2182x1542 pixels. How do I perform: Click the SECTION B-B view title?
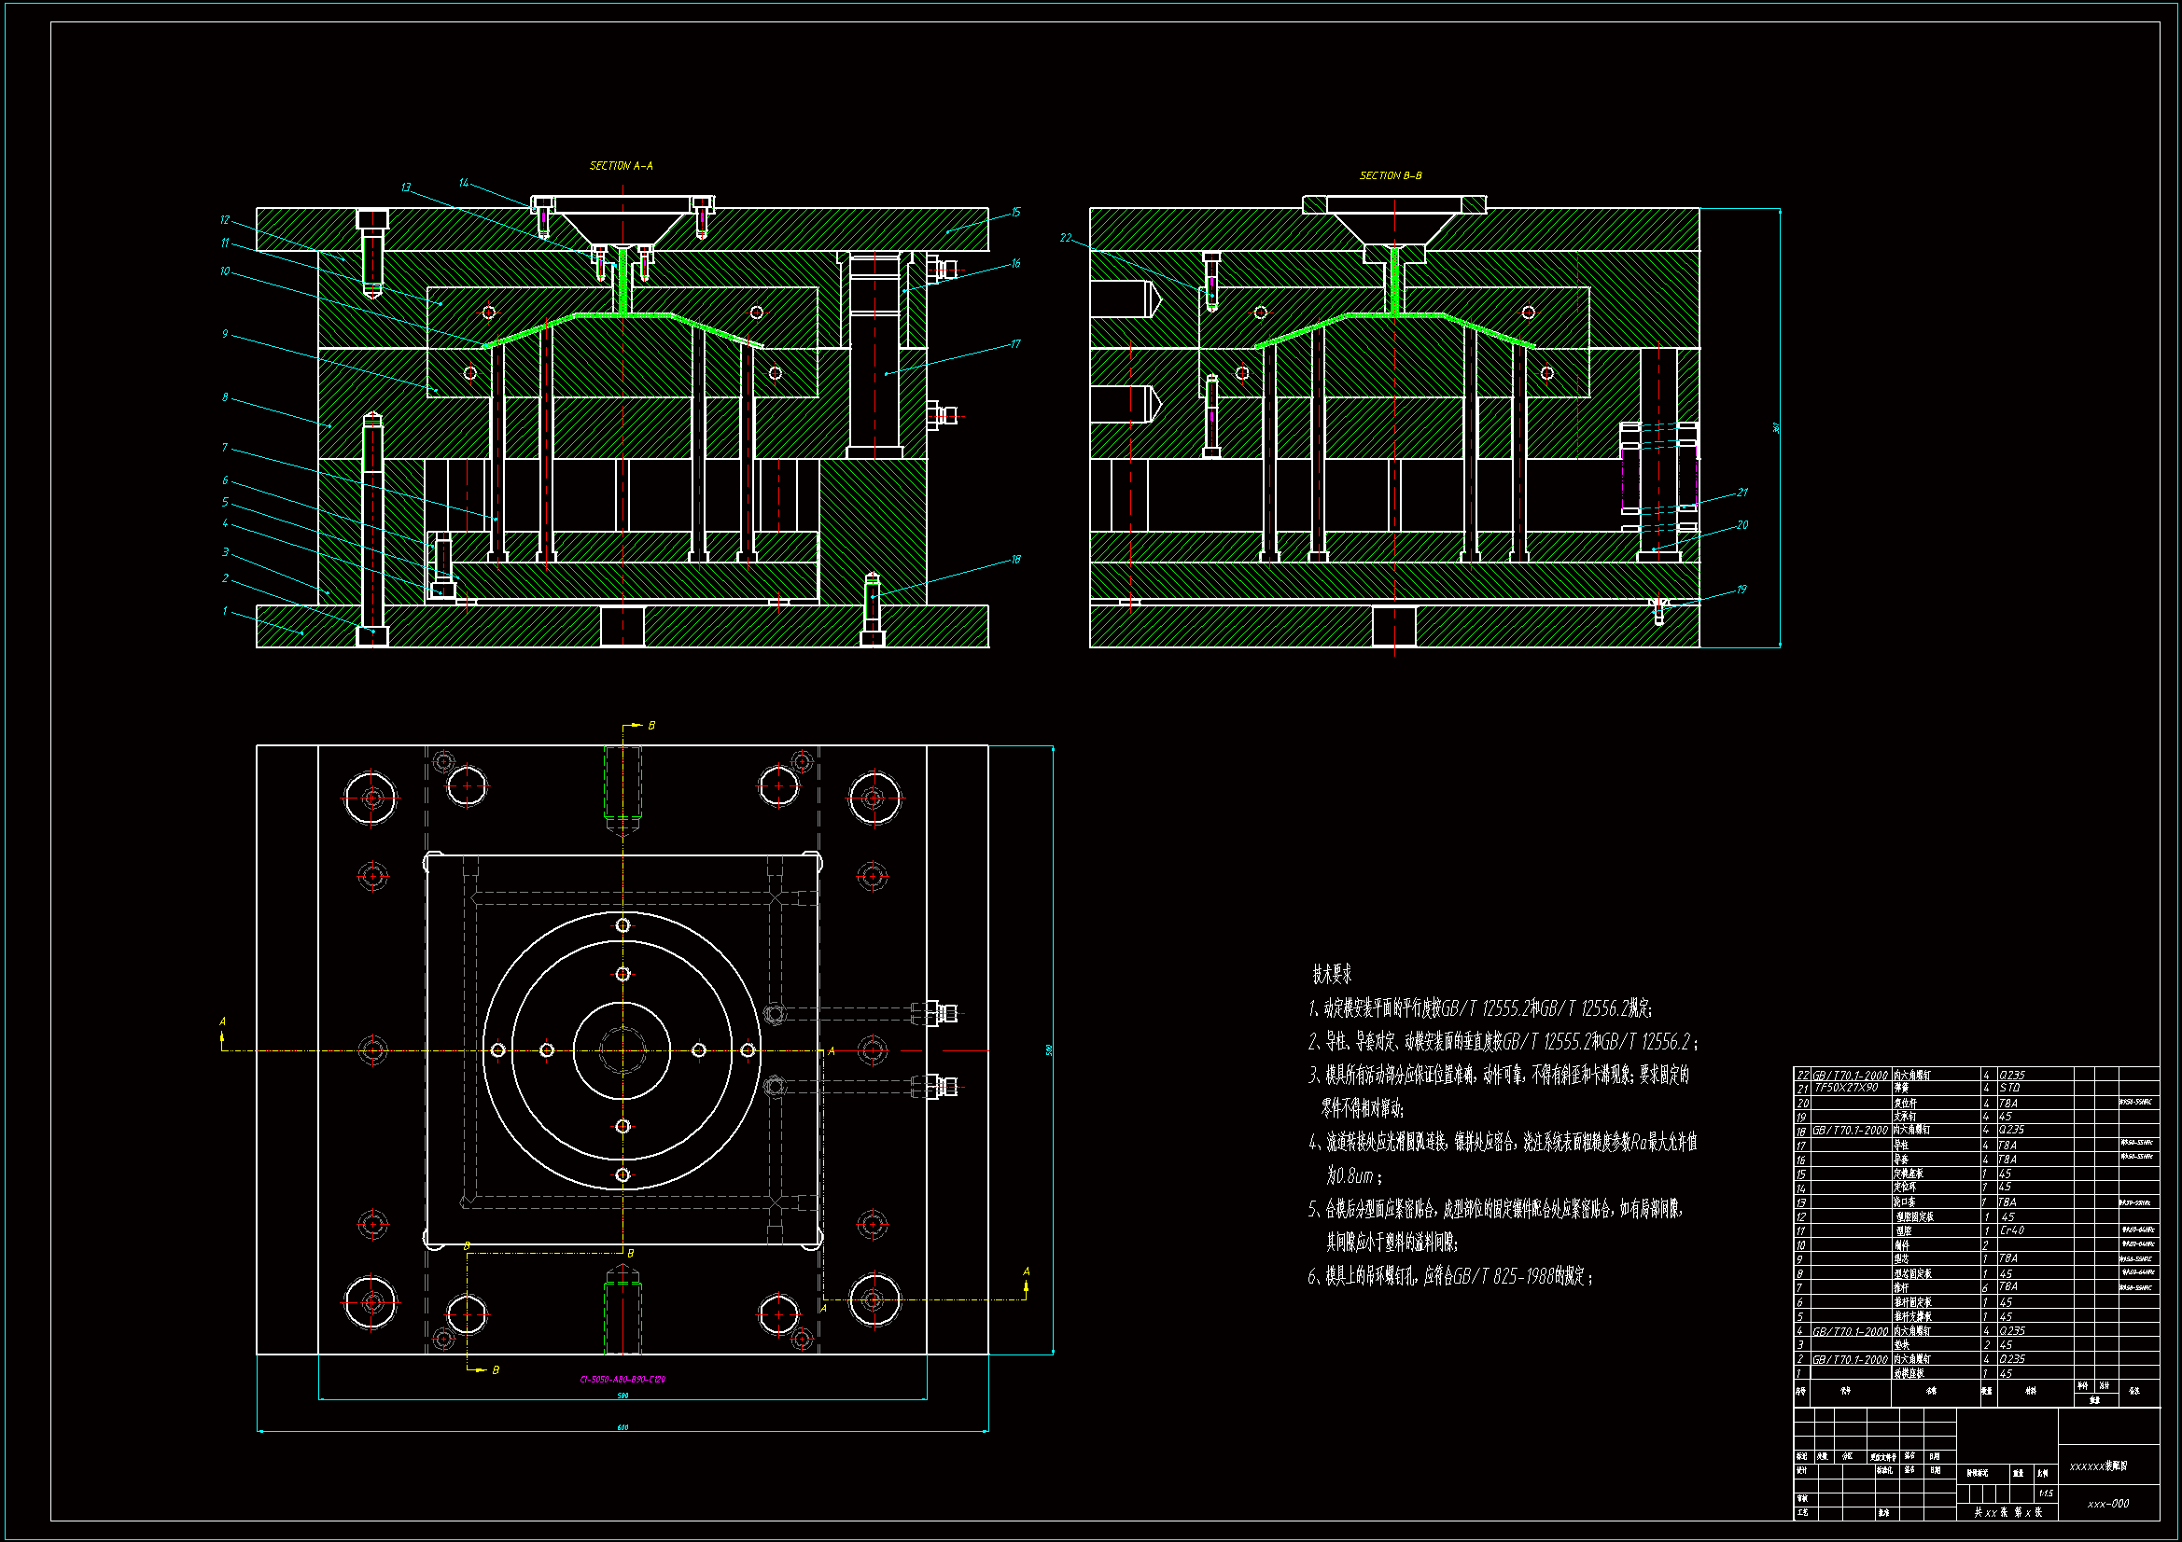pos(1391,175)
